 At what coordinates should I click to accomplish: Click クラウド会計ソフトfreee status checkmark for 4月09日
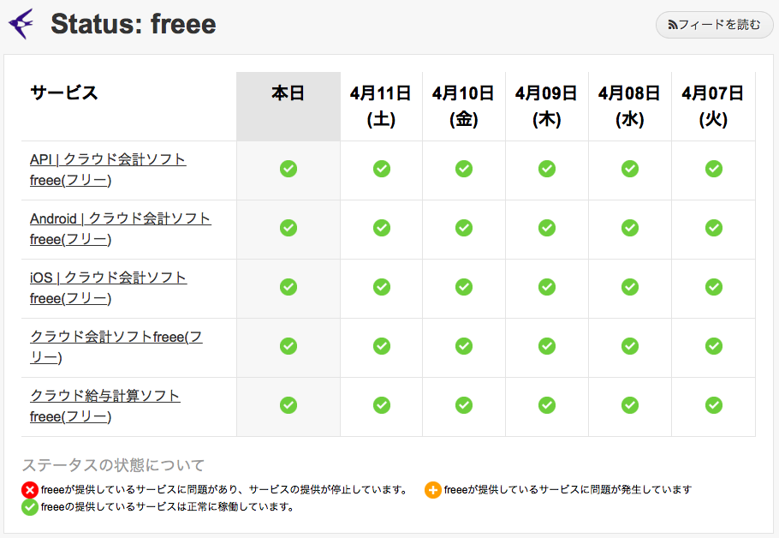[547, 346]
